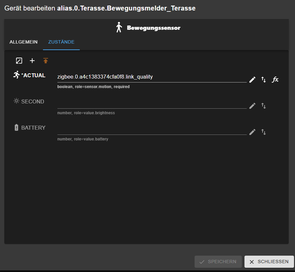The width and height of the screenshot is (295, 272).
Task: Edit the ACTUAL state with the pencil icon
Action: tap(252, 80)
